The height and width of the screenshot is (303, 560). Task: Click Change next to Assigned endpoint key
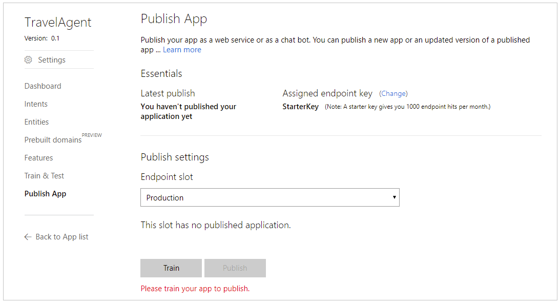click(x=393, y=94)
